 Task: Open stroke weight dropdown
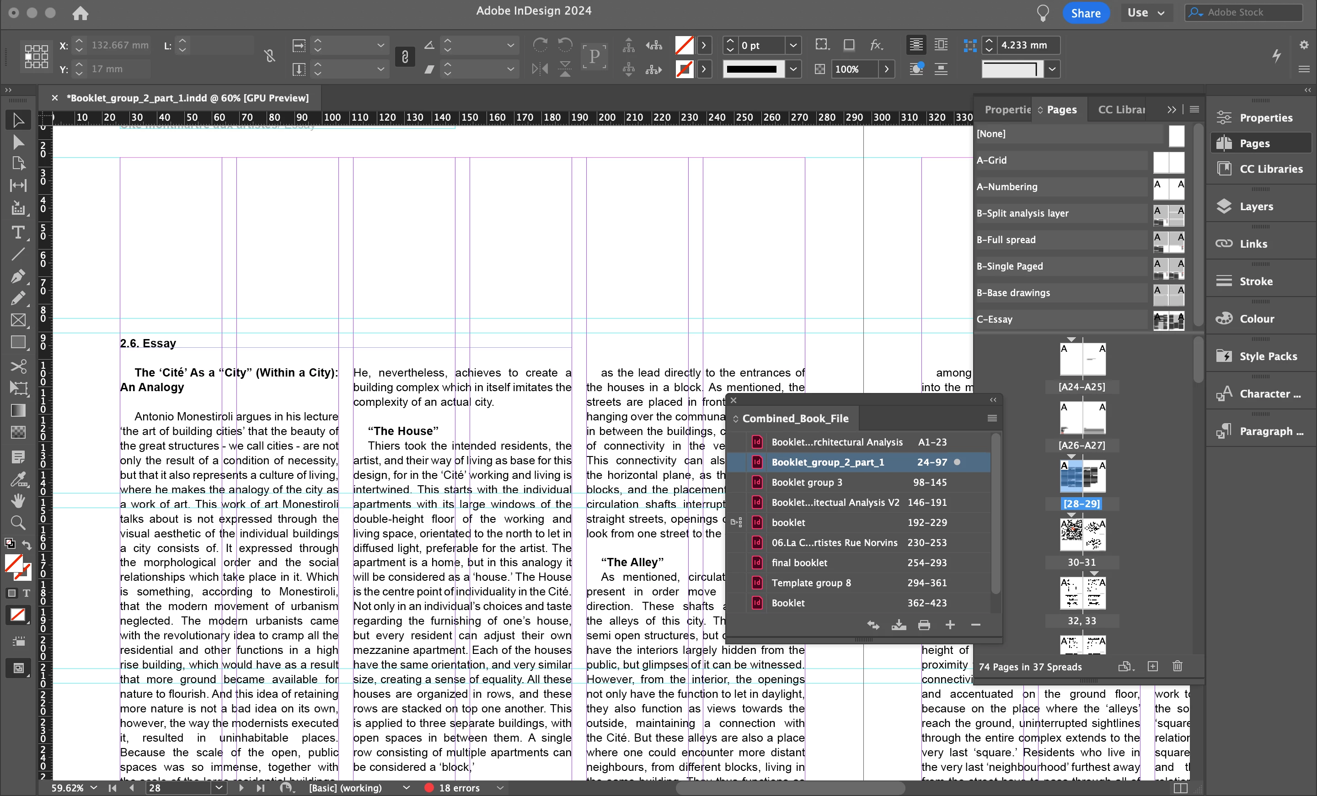pos(793,45)
